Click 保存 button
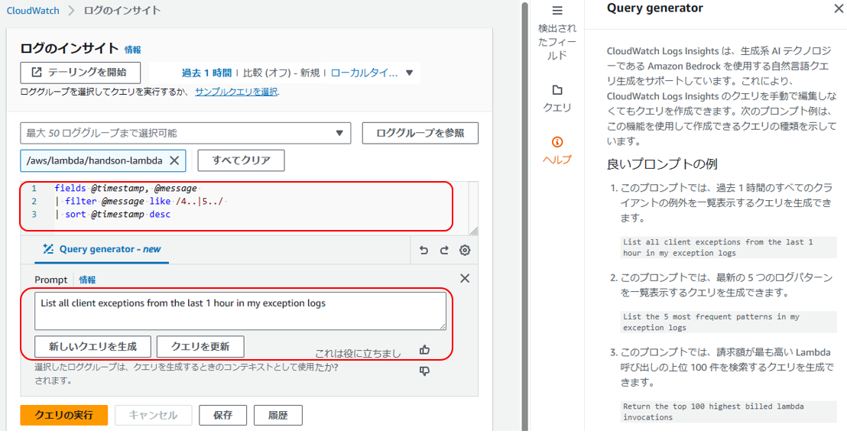This screenshot has height=434, width=847. click(x=222, y=415)
